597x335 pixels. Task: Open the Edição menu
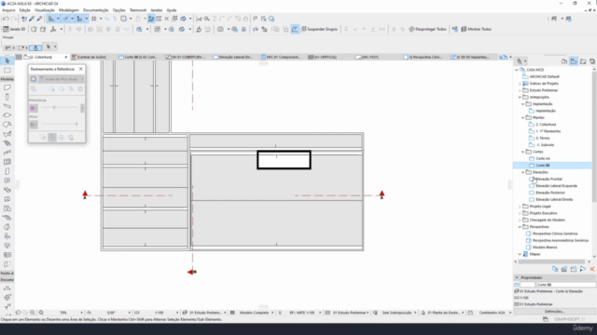pos(25,10)
